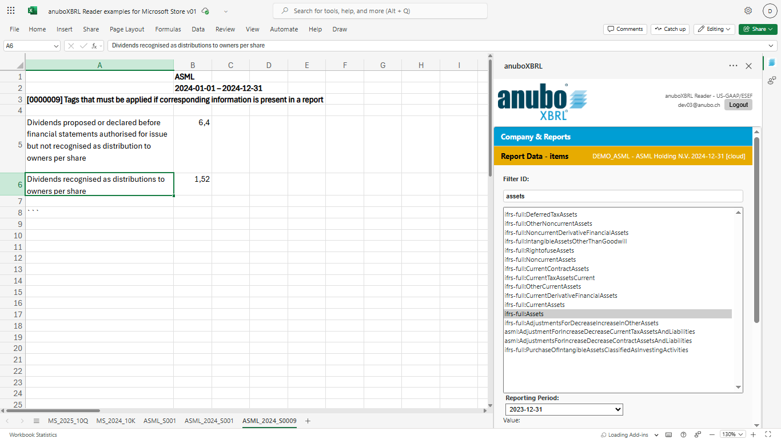781x439 pixels.
Task: Click the Filter ID input field
Action: pos(622,196)
